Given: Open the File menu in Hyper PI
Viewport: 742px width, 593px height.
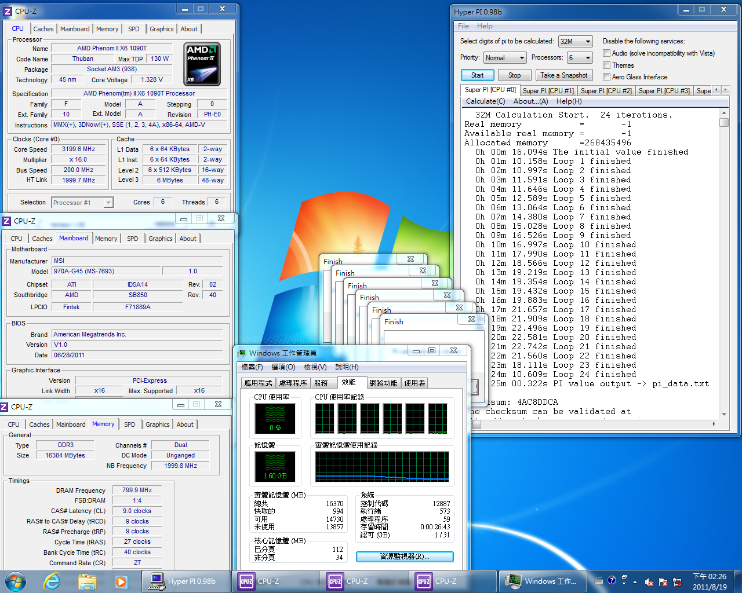Looking at the screenshot, I should [463, 26].
